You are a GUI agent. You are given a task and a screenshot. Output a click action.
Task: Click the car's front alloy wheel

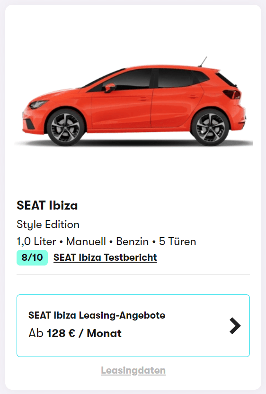click(x=65, y=128)
